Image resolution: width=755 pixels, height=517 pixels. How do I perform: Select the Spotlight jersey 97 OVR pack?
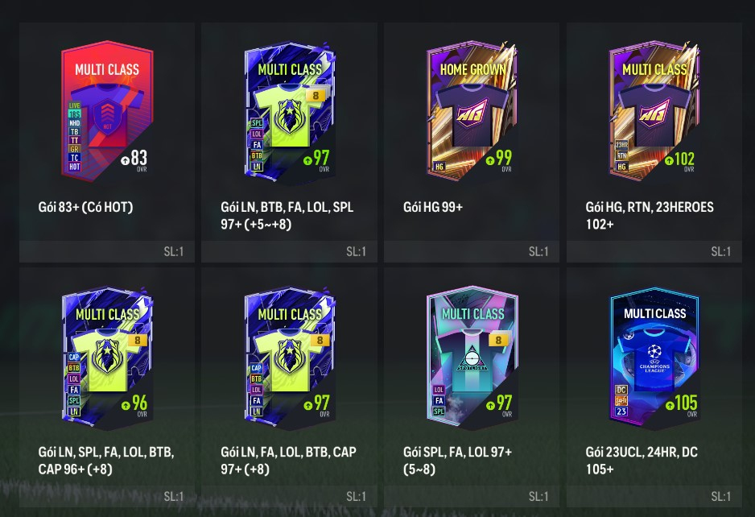(472, 358)
